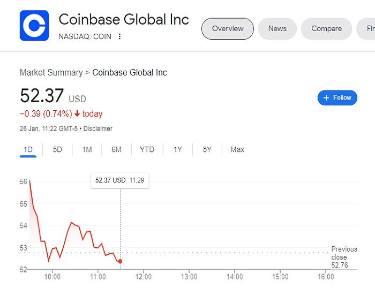375x289 pixels.
Task: Switch to the Compare tab
Action: click(x=326, y=29)
